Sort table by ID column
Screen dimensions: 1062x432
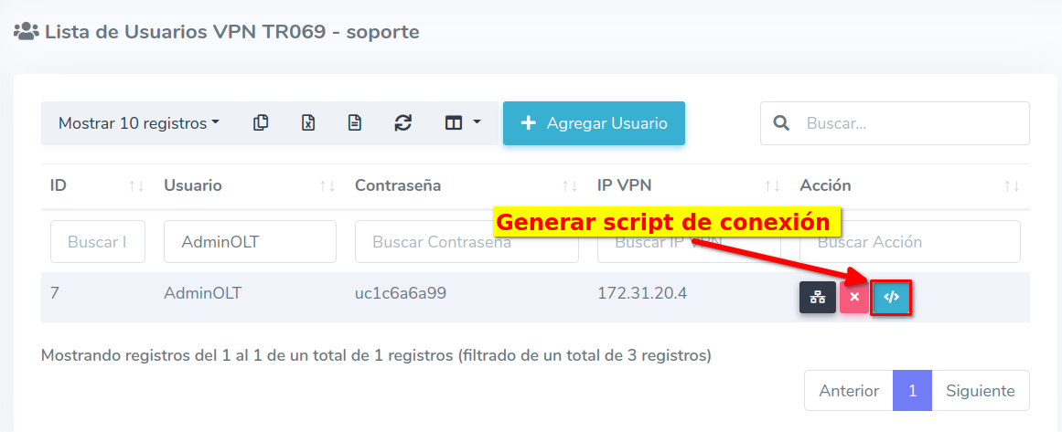click(x=97, y=185)
